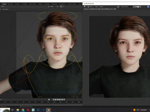Click the open image folder icon
Screen dimensions: 150x112
pos(138,7)
